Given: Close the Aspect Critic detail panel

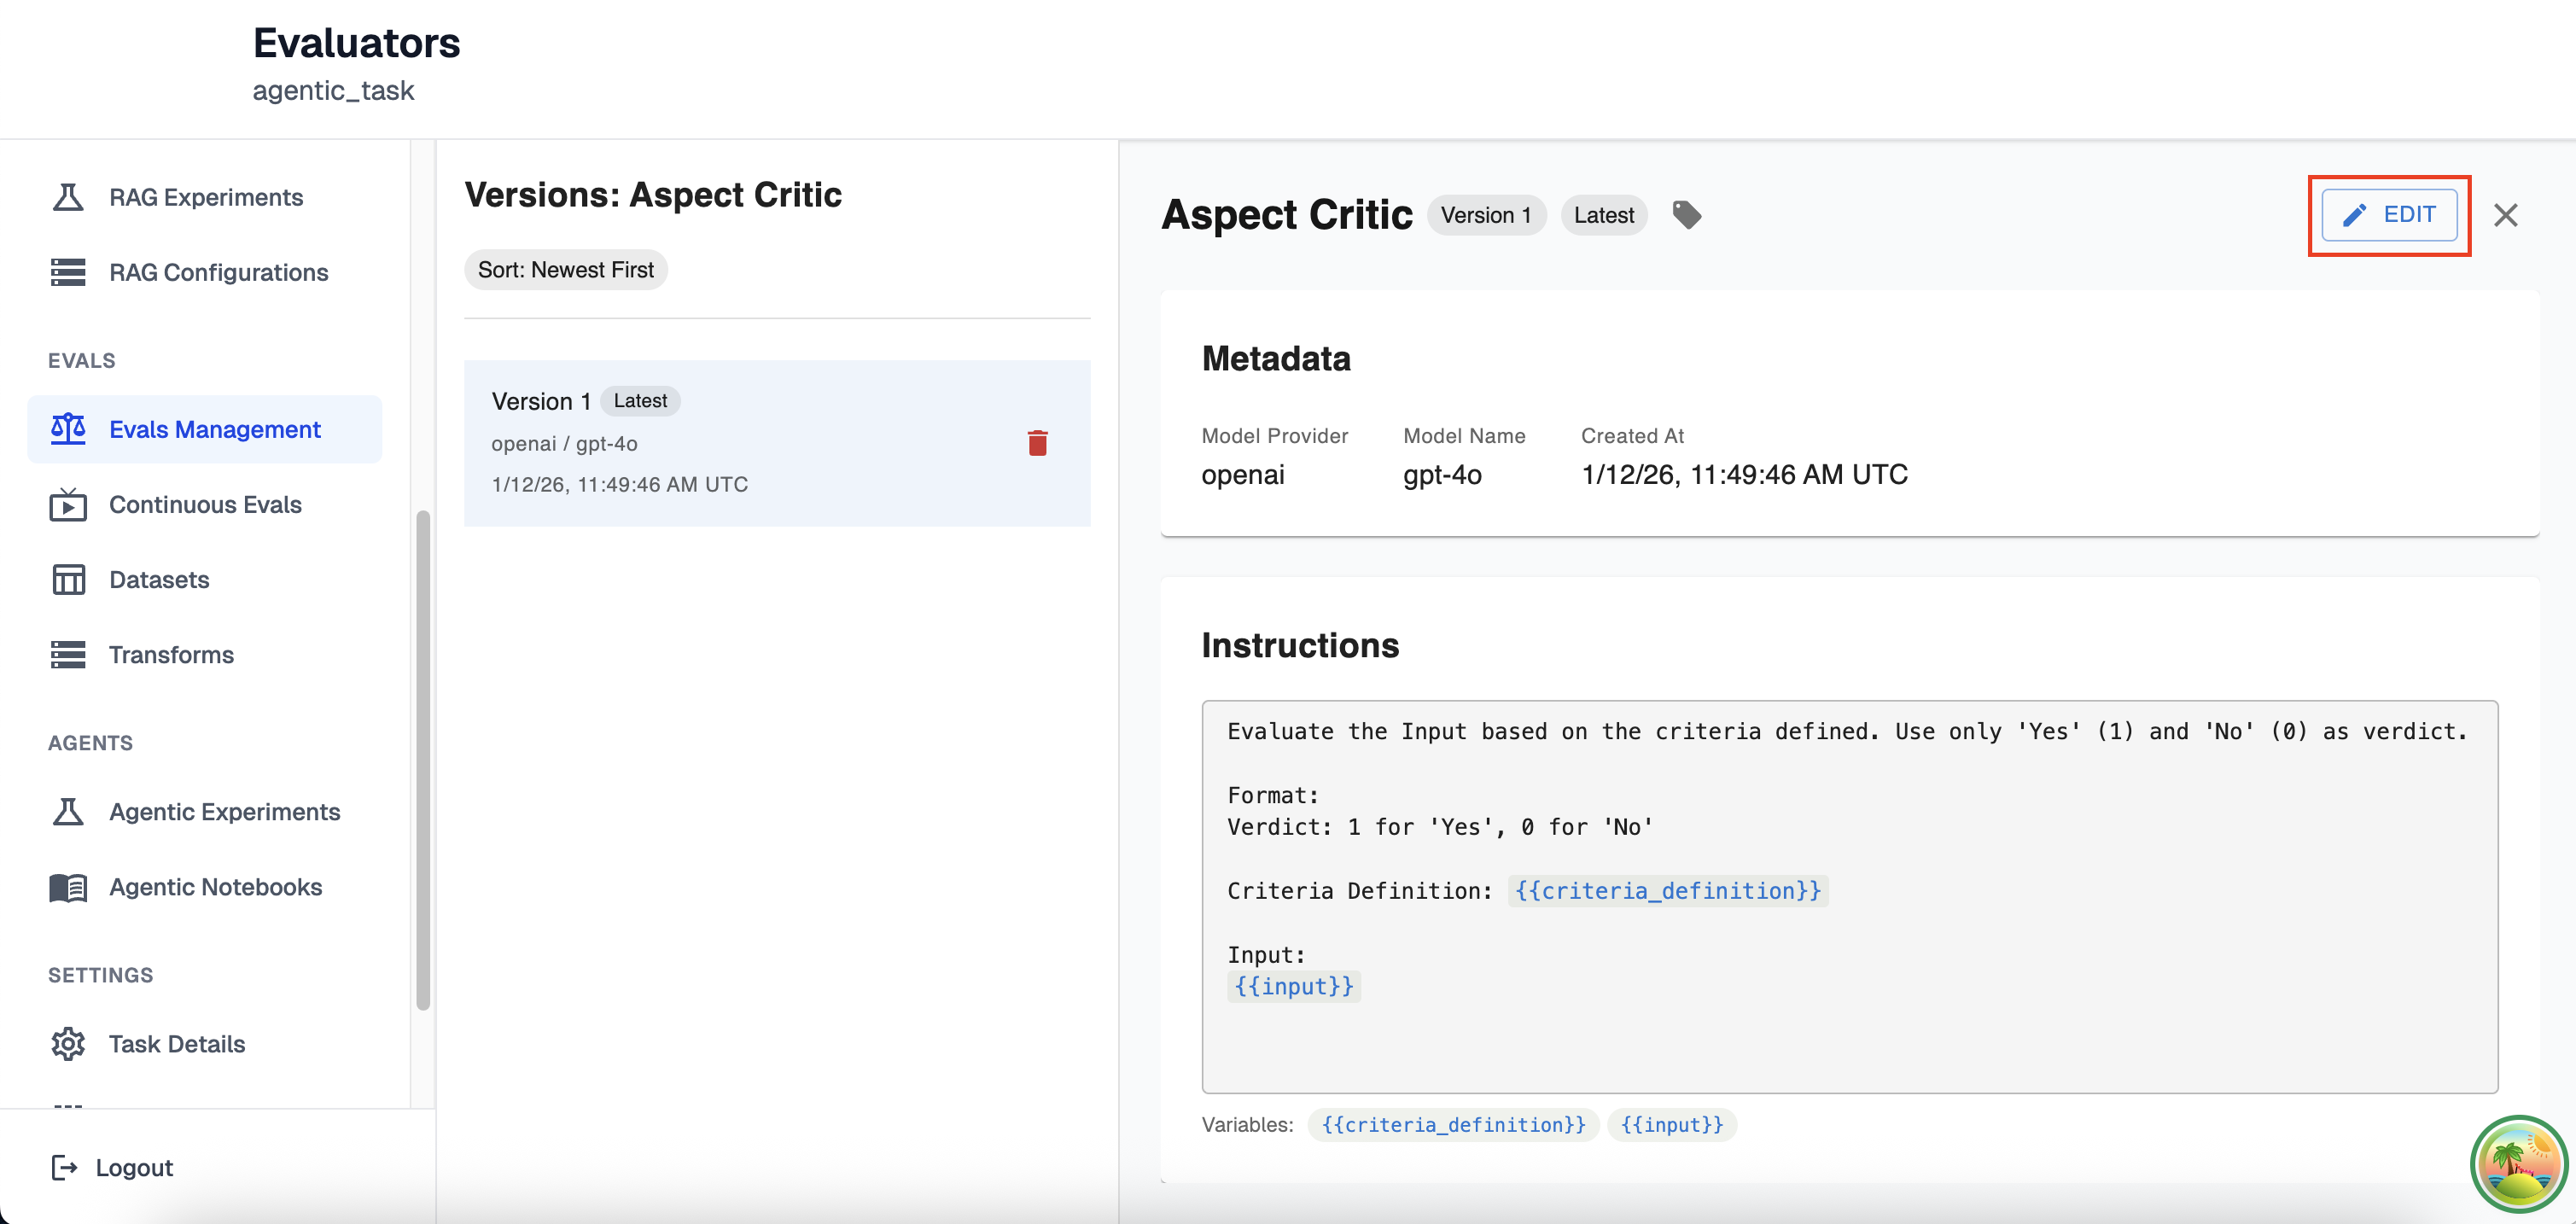Looking at the screenshot, I should click(x=2505, y=215).
